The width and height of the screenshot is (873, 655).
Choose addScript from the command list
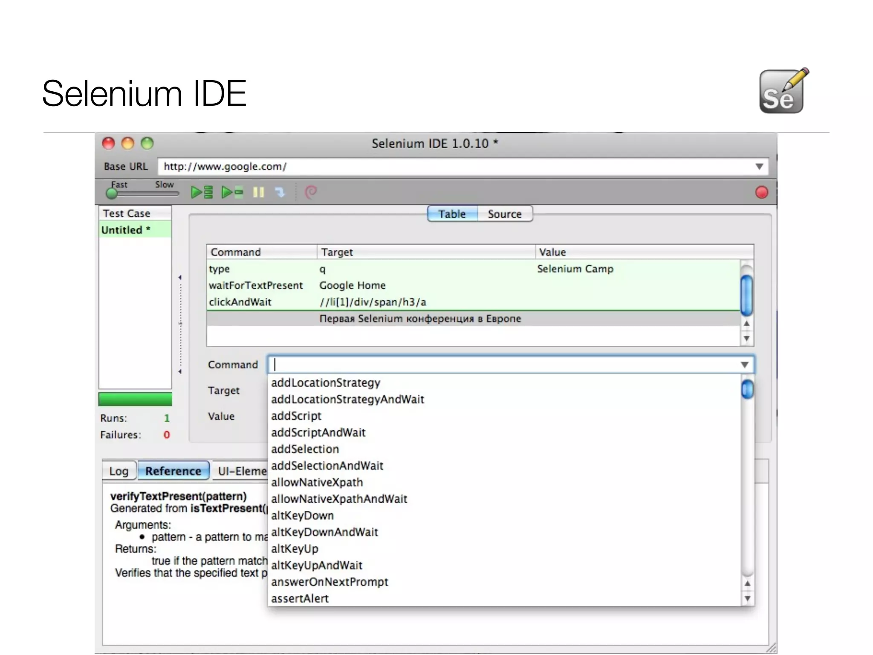[504, 416]
